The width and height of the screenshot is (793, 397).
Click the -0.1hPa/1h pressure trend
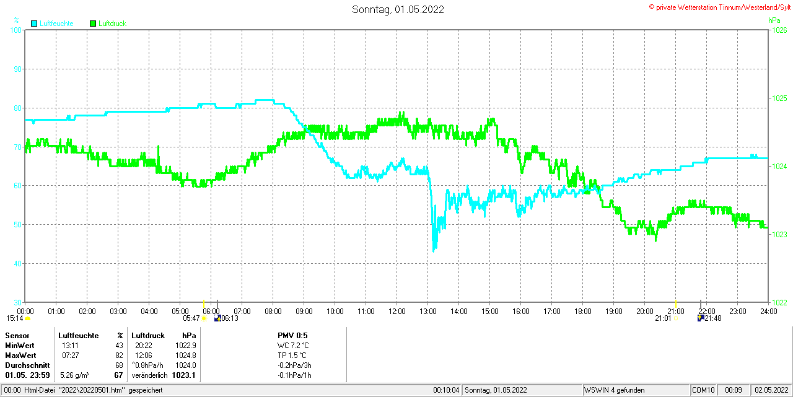coord(295,375)
